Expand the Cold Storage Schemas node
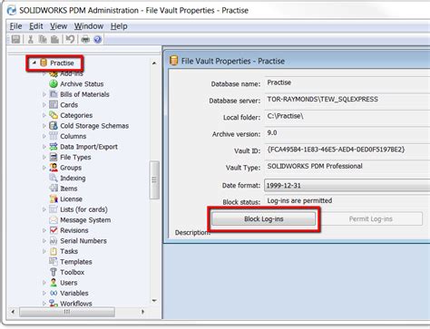This screenshot has width=430, height=329. click(44, 126)
